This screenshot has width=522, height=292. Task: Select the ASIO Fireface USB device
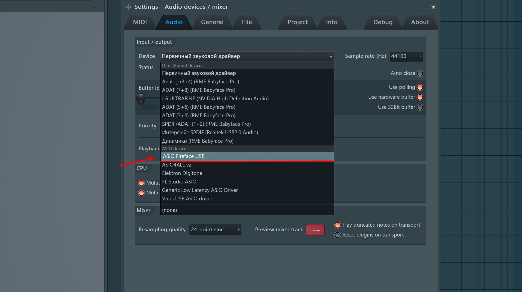[x=247, y=156]
